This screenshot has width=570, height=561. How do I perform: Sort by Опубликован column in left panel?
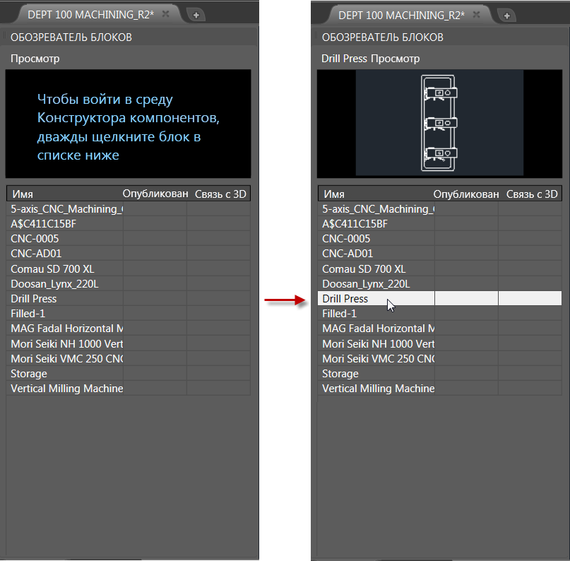[x=155, y=194]
